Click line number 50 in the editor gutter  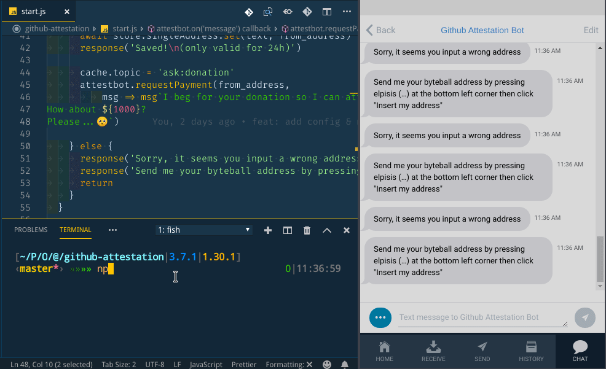click(25, 146)
